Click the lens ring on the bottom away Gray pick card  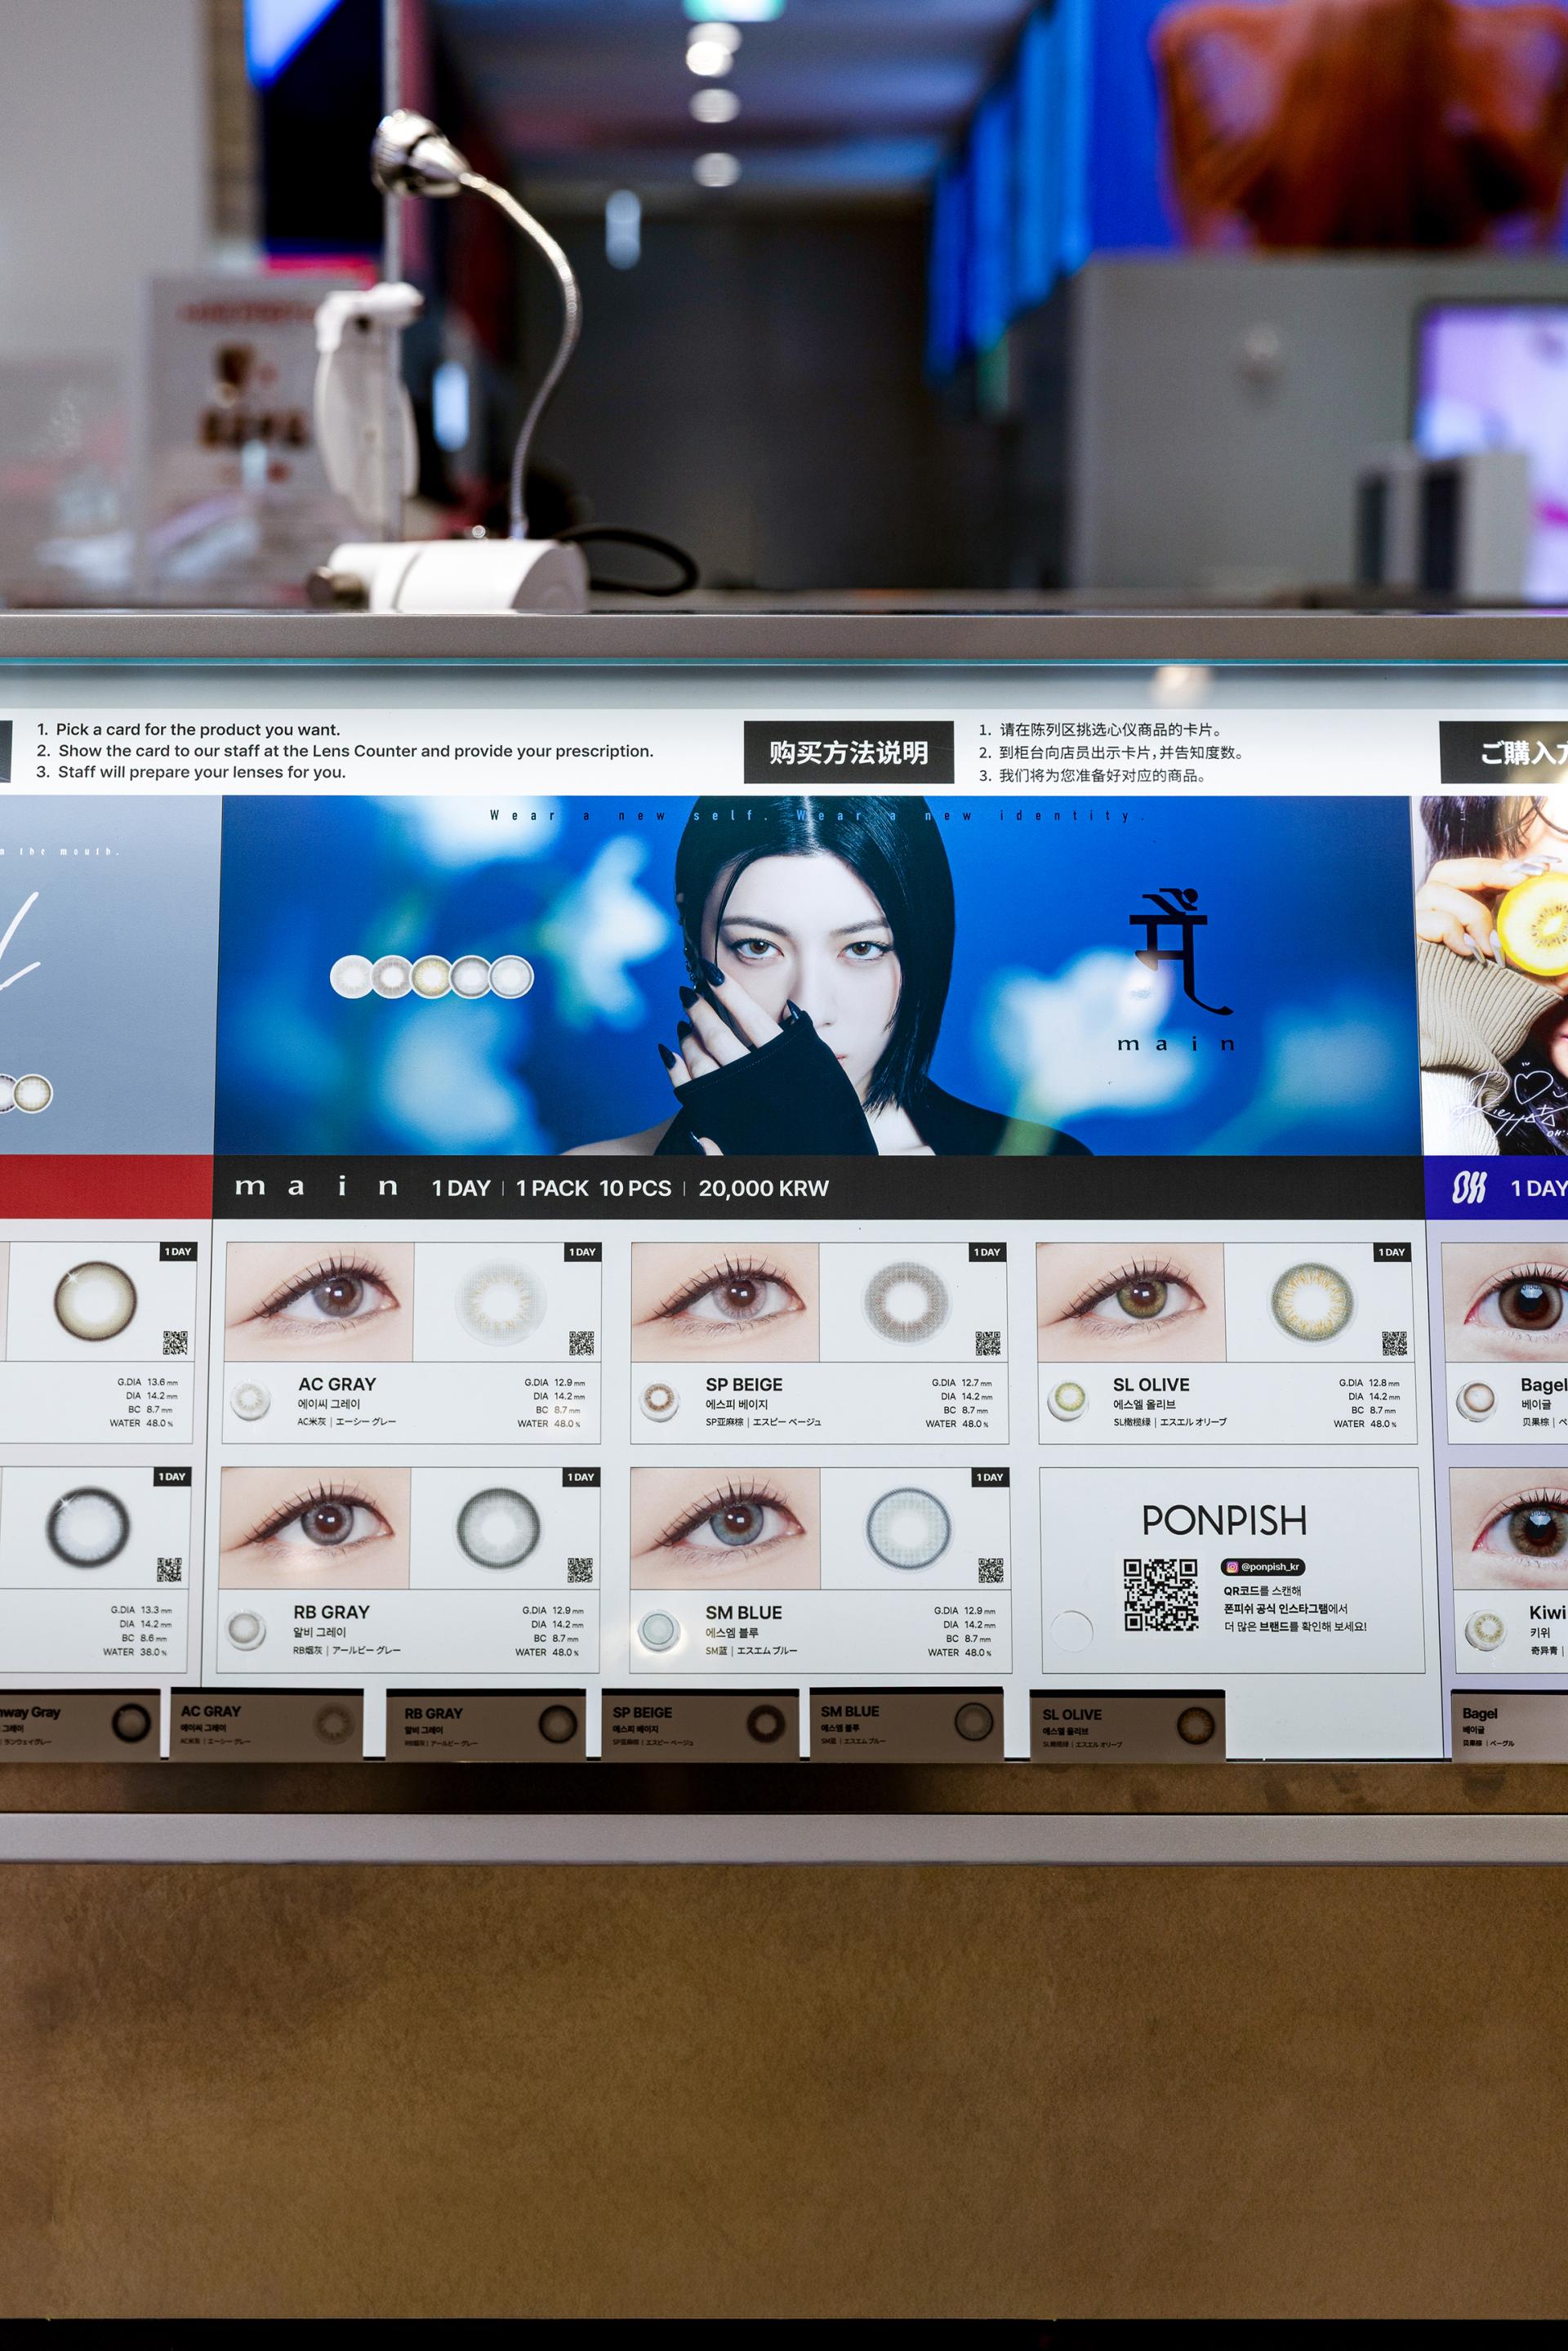[130, 1722]
